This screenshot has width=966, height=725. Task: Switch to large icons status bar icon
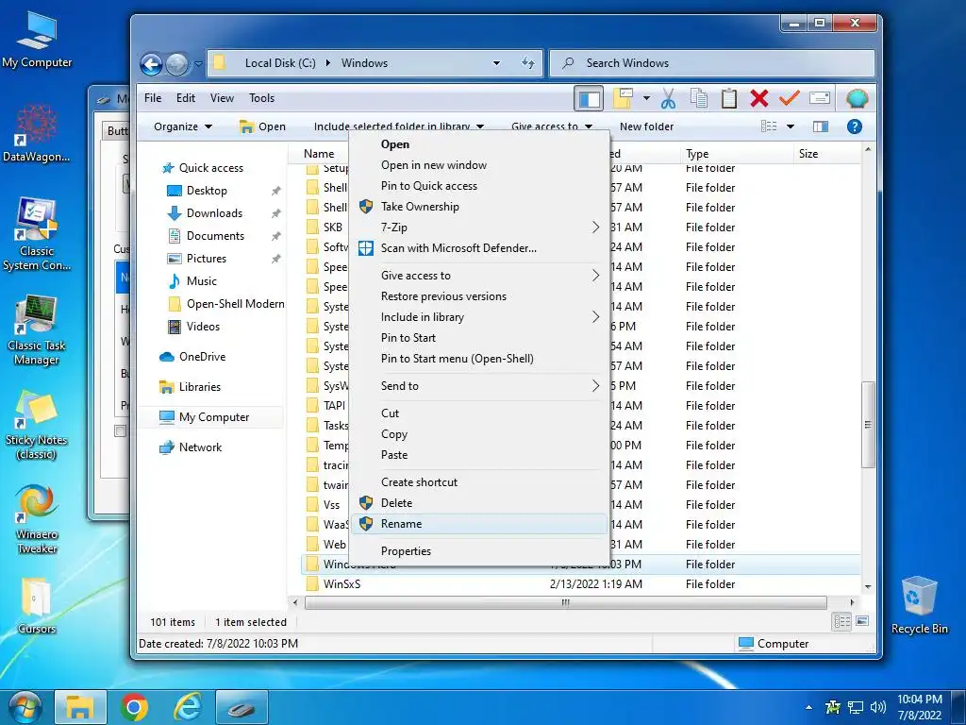(862, 621)
